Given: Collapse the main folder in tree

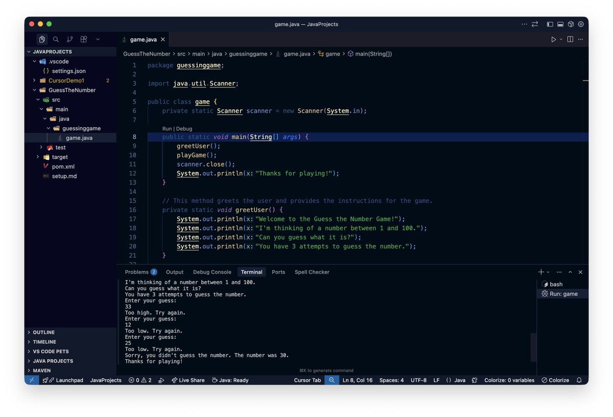Looking at the screenshot, I should [70, 109].
